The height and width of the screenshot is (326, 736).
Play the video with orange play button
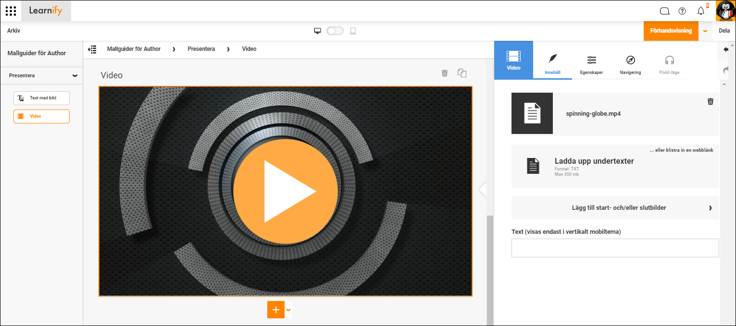286,191
